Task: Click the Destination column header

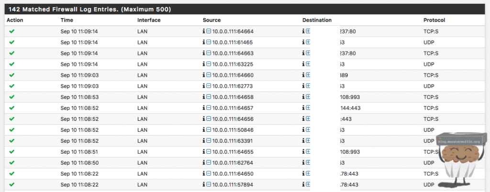Action: tap(317, 20)
